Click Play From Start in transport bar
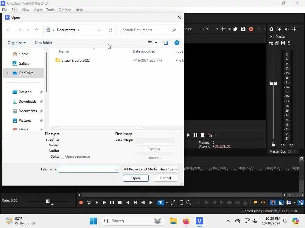 pos(96,202)
